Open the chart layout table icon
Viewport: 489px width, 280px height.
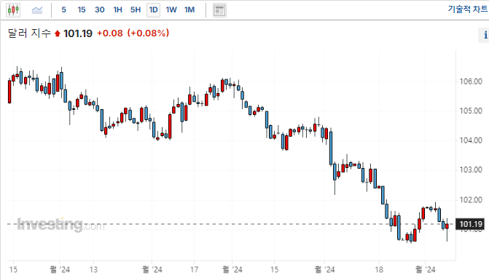pyautogui.click(x=219, y=10)
